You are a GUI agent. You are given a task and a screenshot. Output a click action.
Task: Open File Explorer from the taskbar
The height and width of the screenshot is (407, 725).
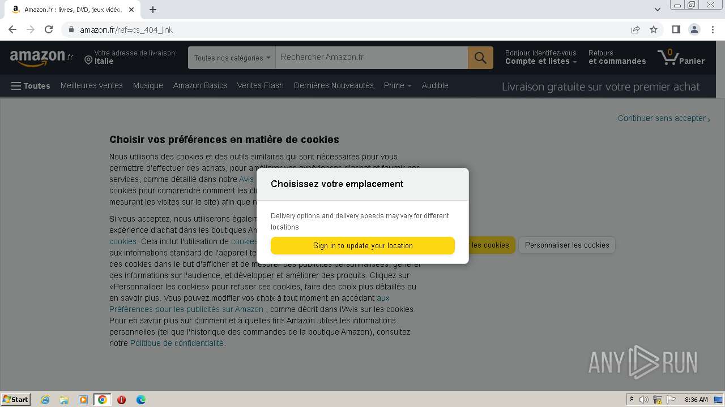click(x=64, y=400)
